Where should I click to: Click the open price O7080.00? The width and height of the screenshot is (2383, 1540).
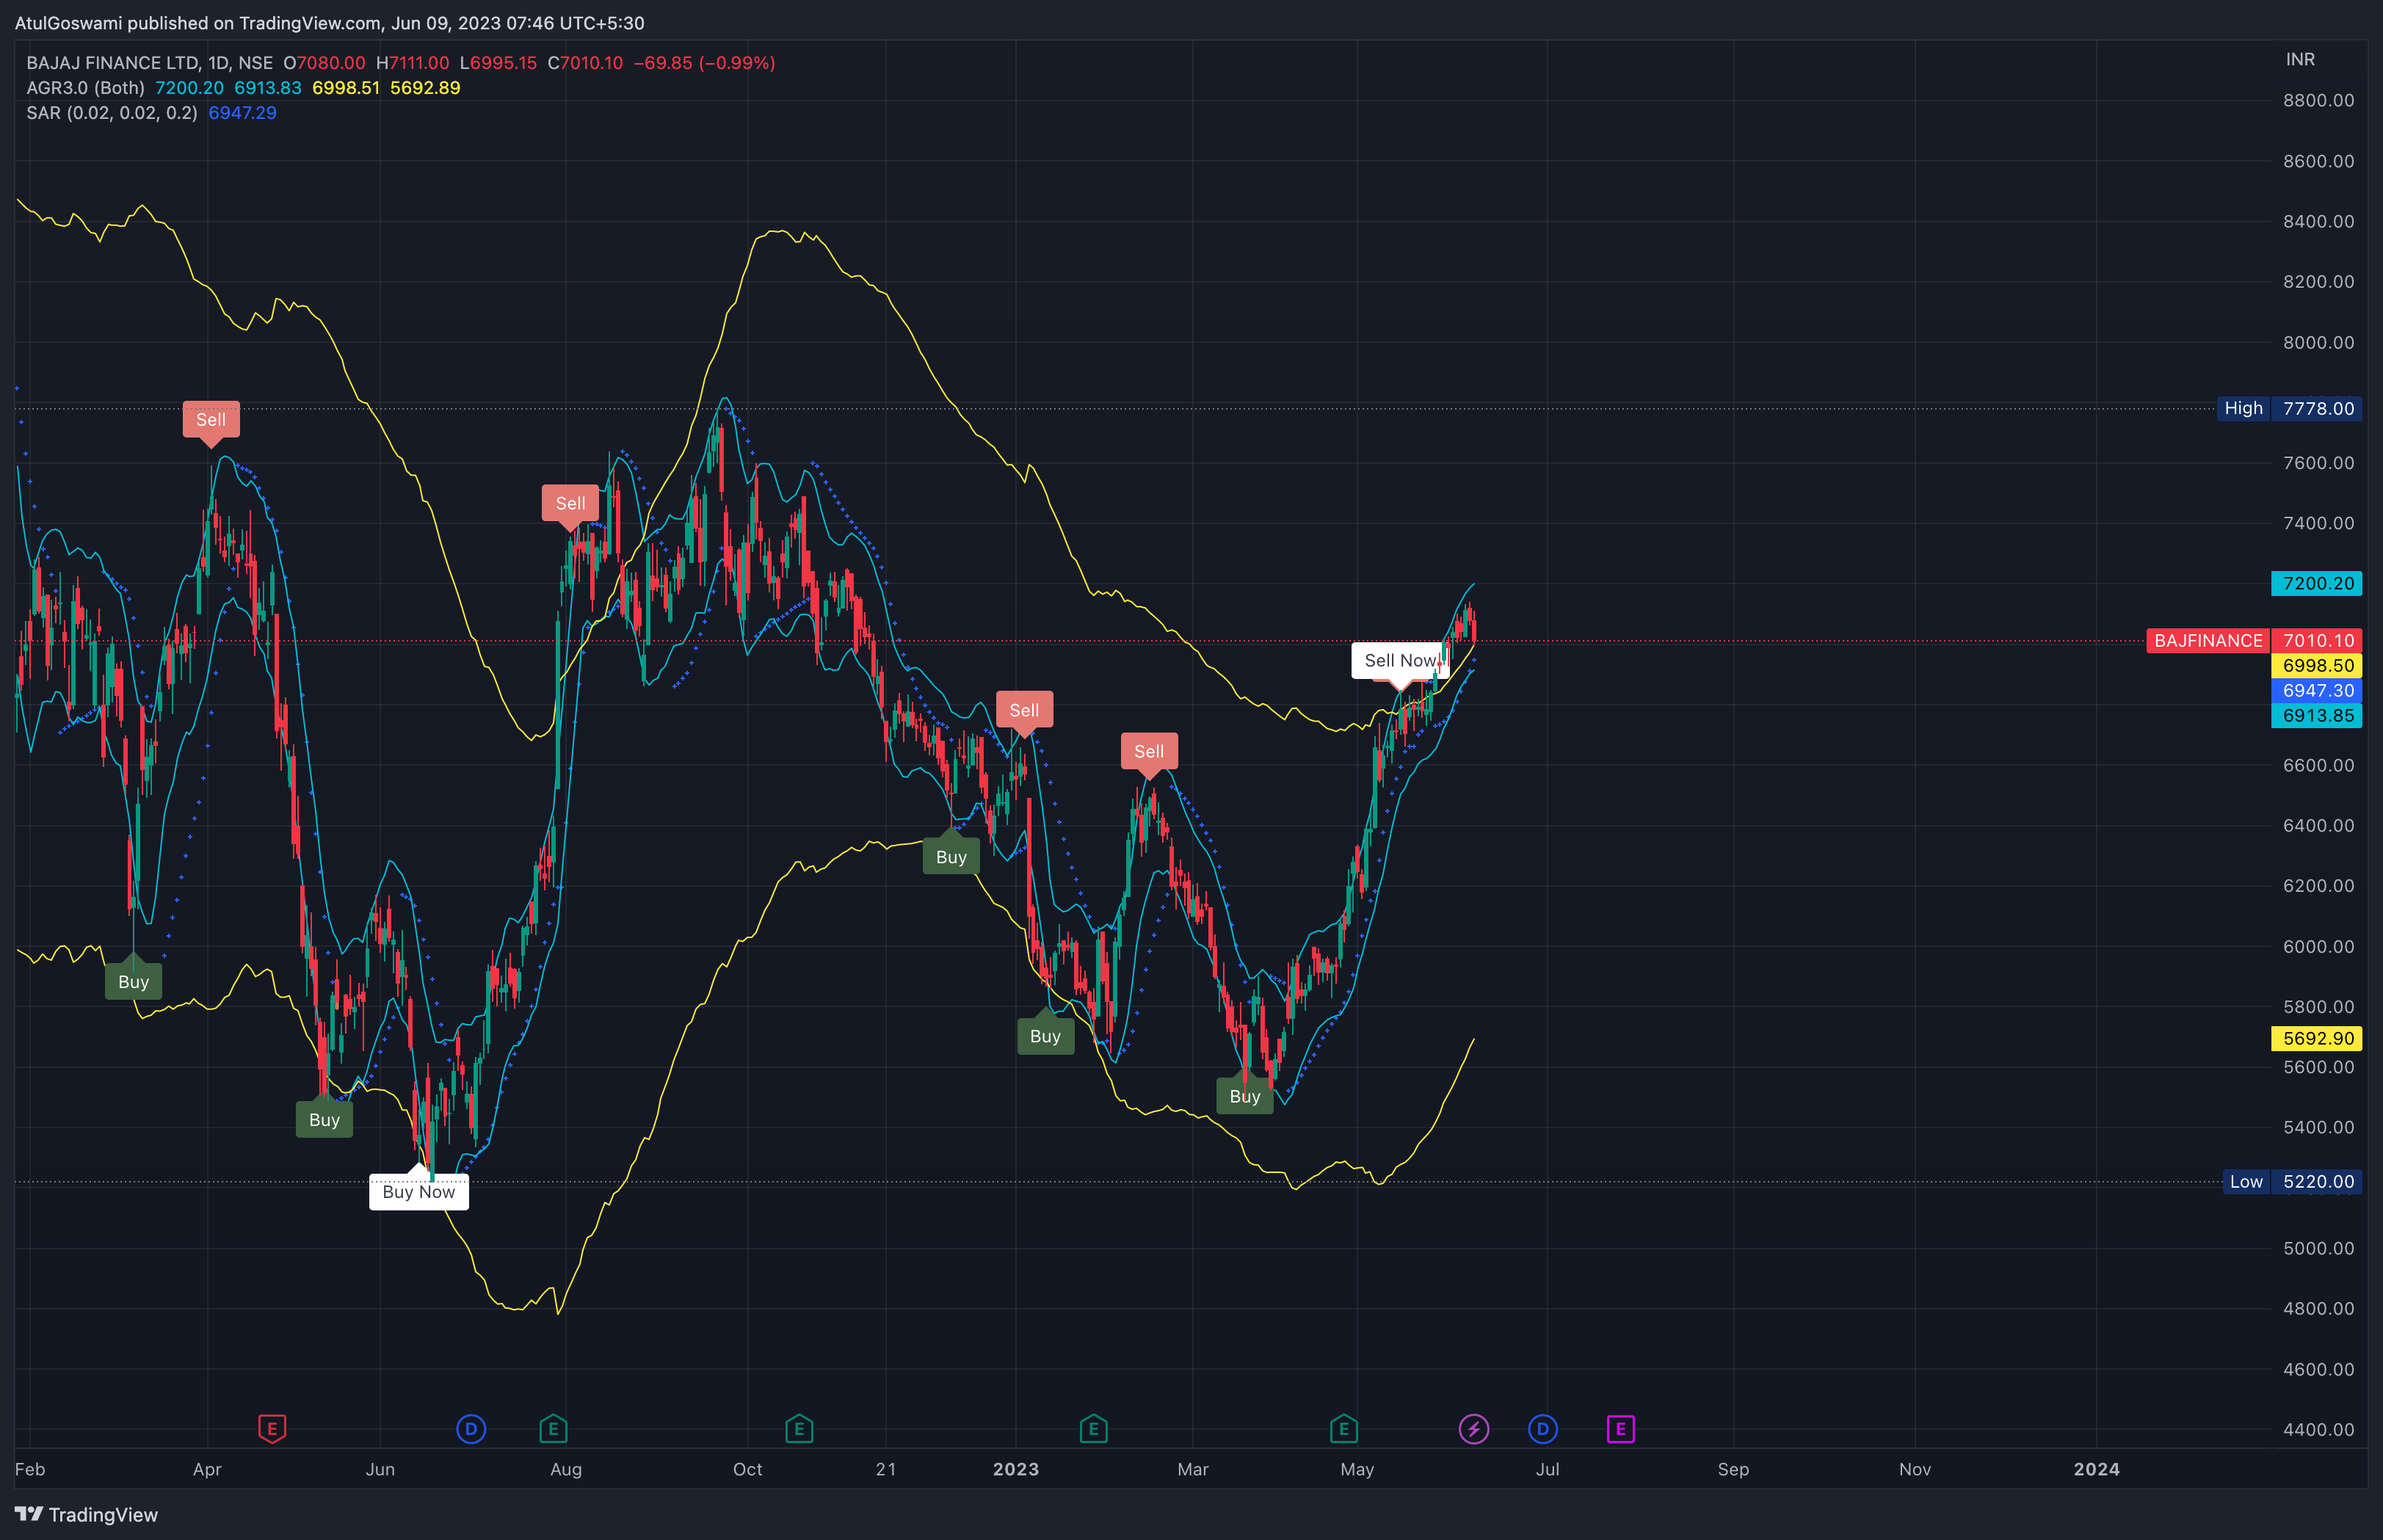[x=324, y=63]
